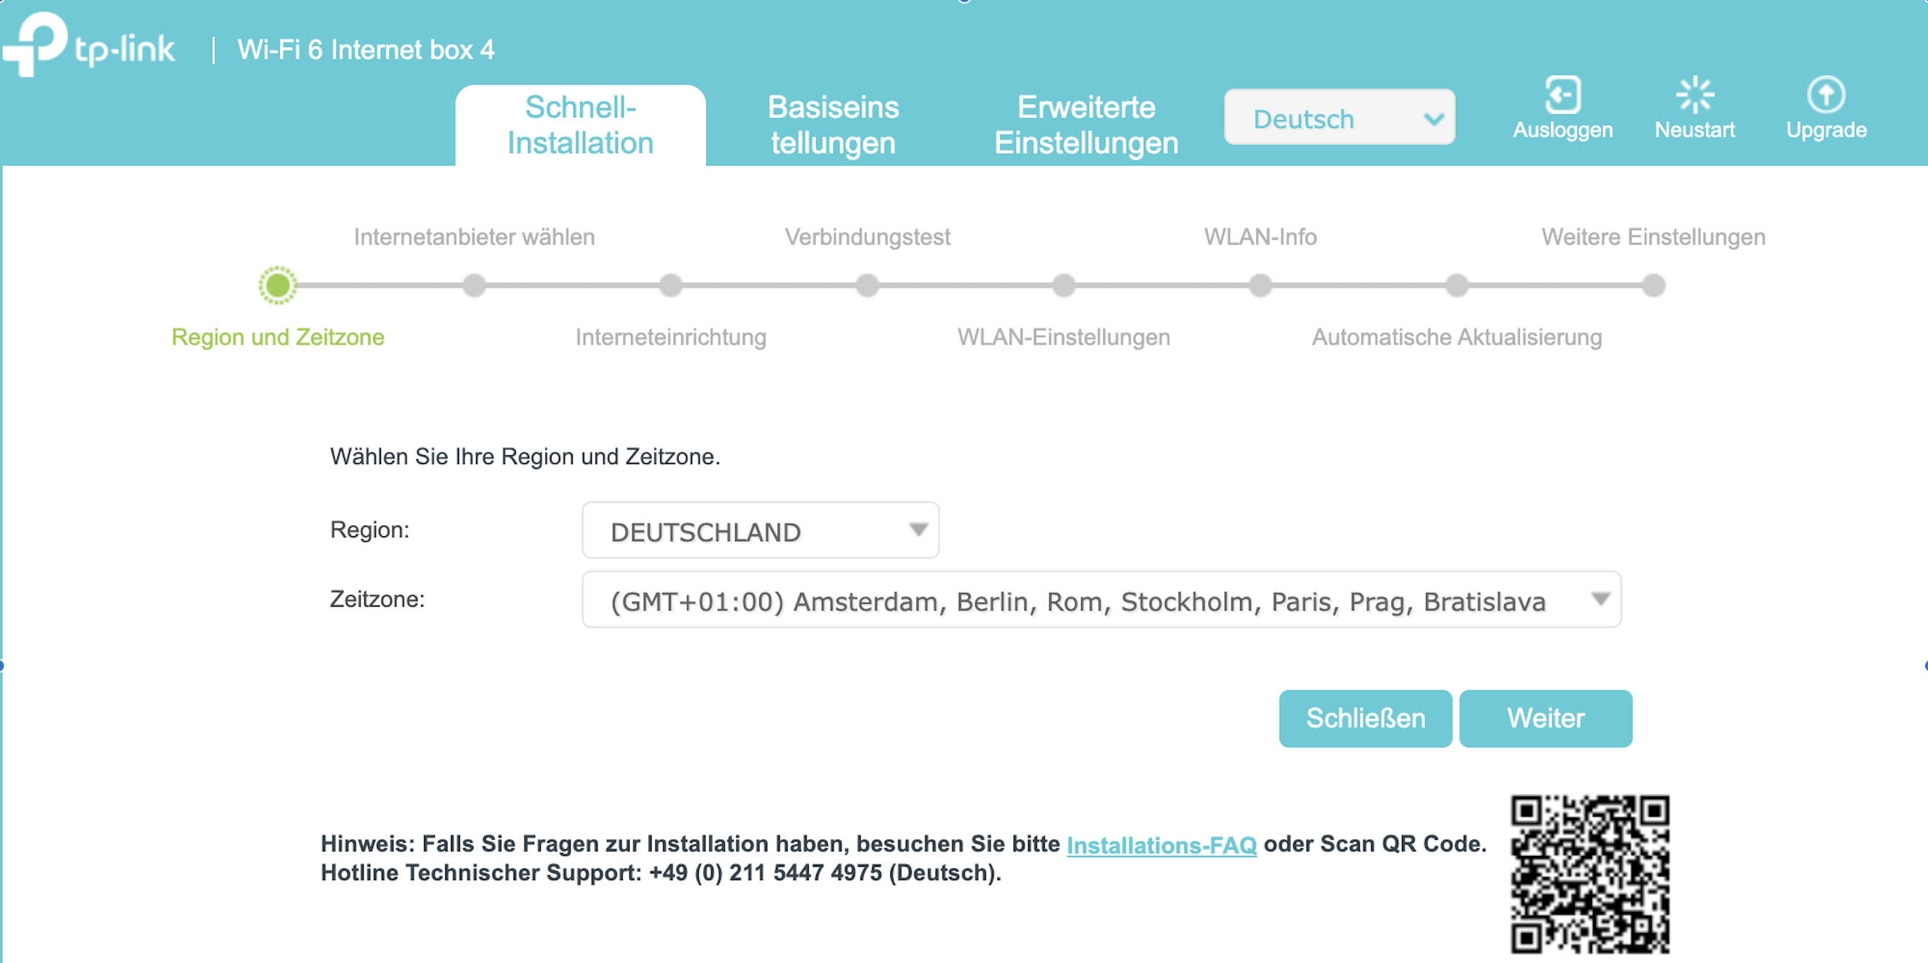Open the Region selector showing DEUTSCHLAND

(x=760, y=530)
